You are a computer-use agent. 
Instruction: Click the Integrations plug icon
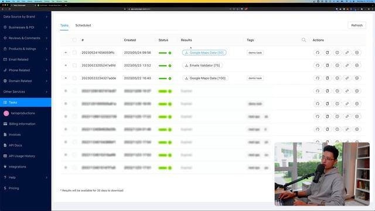(5, 166)
